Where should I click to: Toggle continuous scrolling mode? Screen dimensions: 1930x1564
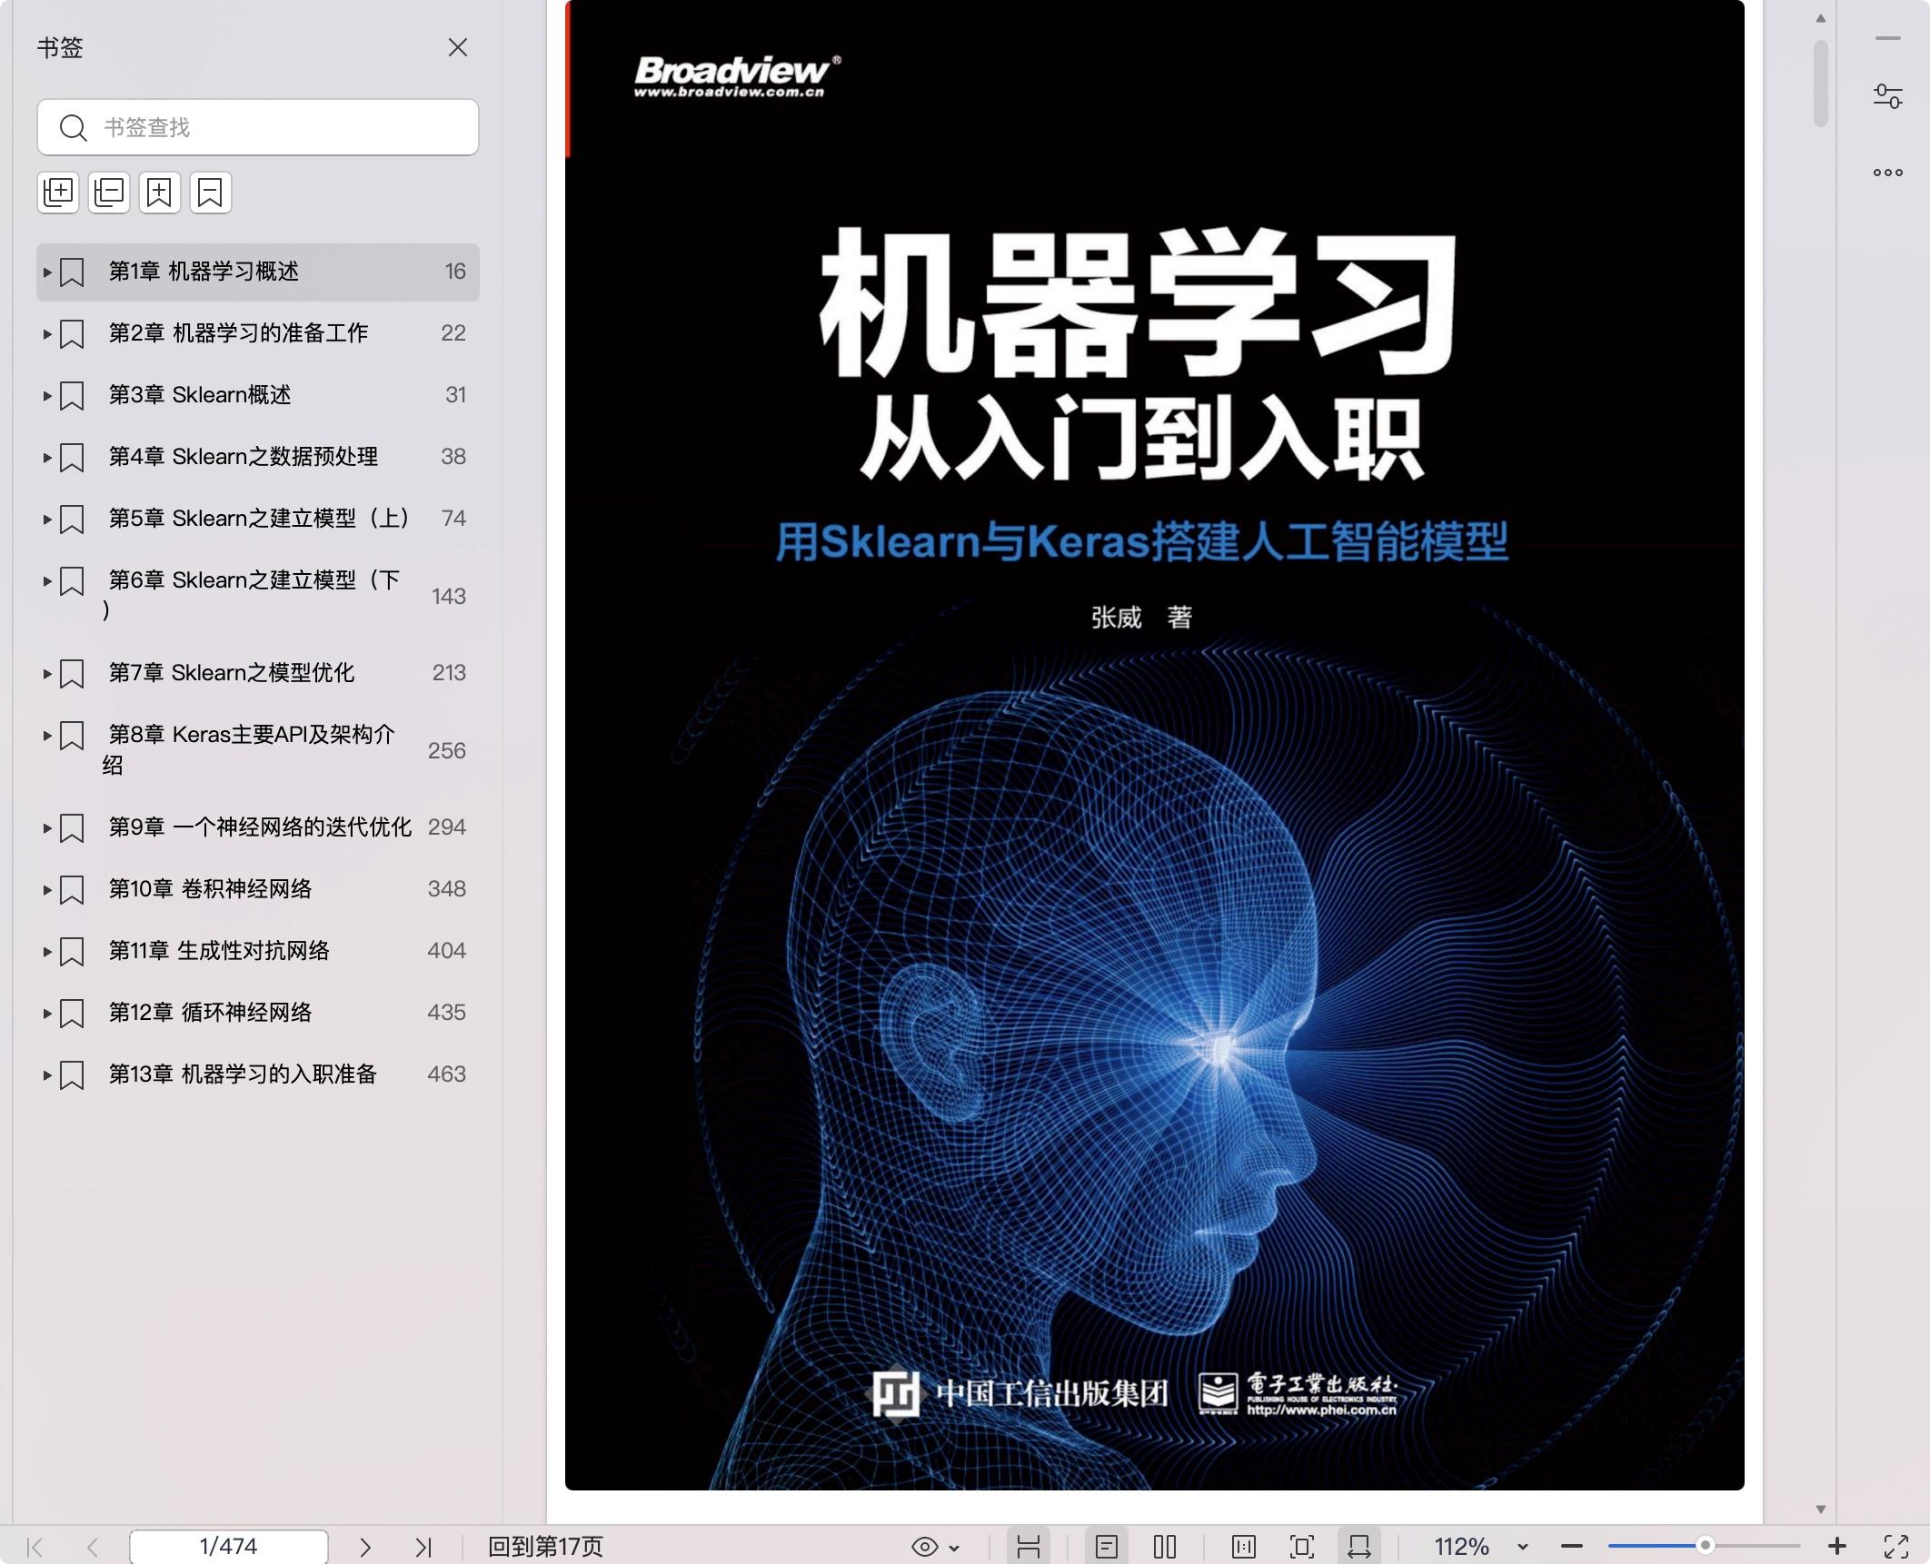coord(1029,1546)
